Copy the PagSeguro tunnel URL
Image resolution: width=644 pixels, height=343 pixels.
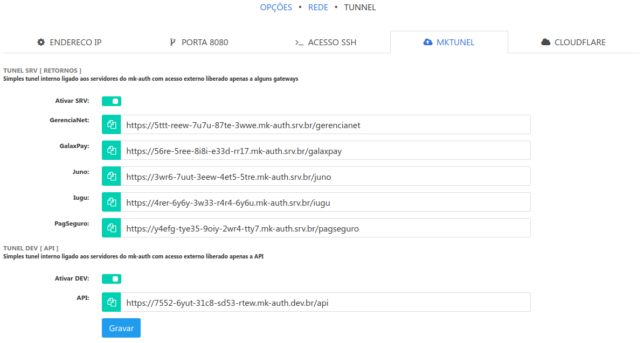pyautogui.click(x=112, y=228)
